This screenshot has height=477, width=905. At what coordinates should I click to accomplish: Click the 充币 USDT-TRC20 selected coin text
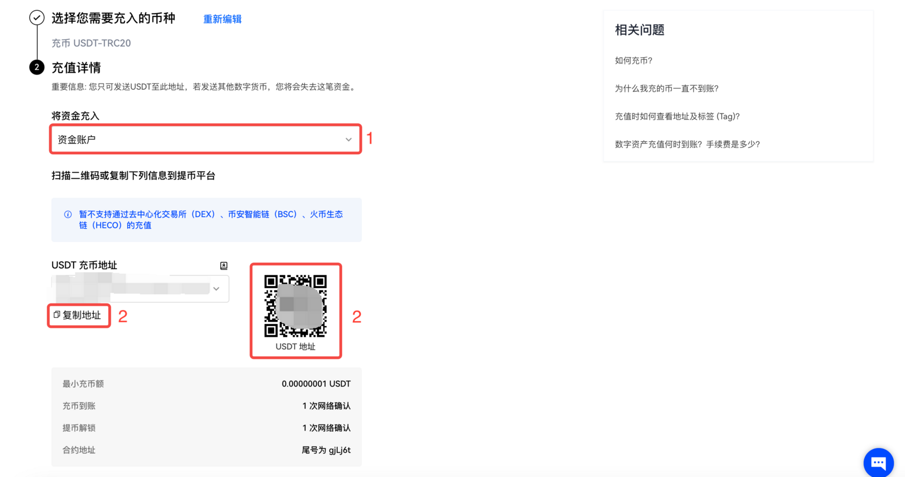coord(91,44)
